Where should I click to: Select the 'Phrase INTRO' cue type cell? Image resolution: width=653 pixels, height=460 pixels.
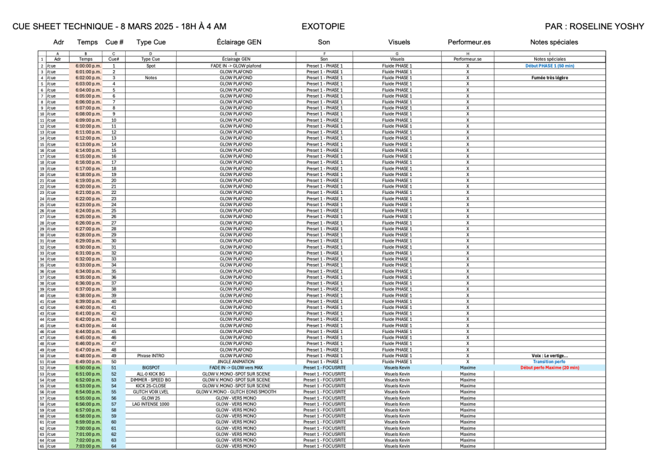pos(151,355)
